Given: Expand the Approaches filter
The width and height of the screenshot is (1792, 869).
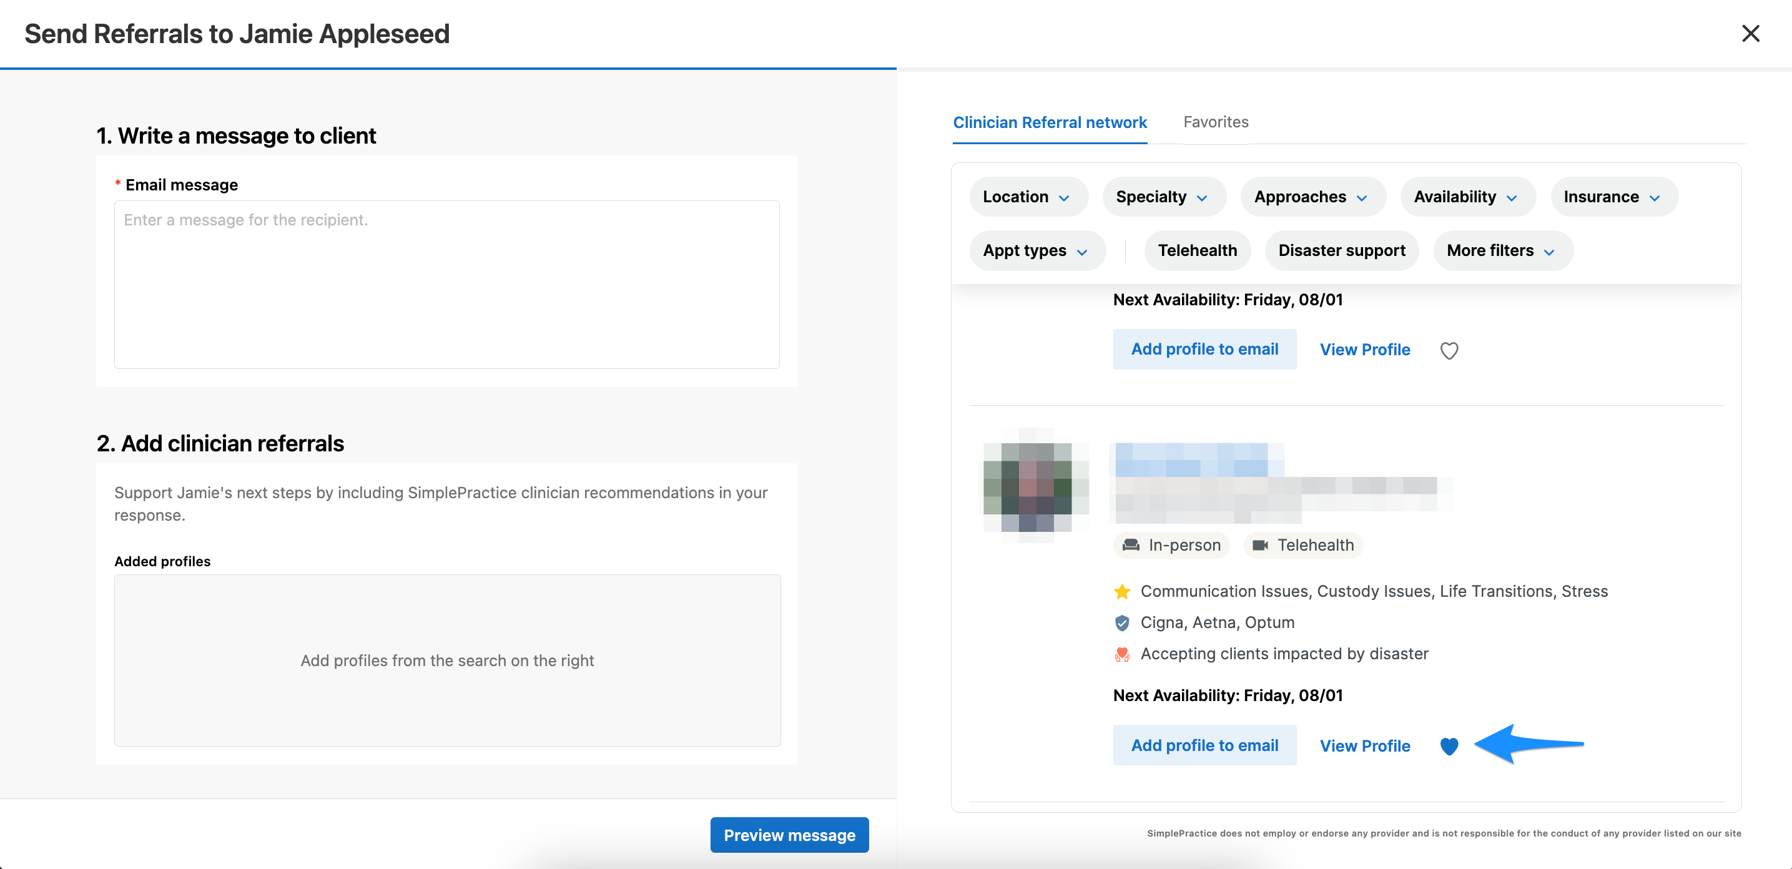Looking at the screenshot, I should tap(1312, 197).
